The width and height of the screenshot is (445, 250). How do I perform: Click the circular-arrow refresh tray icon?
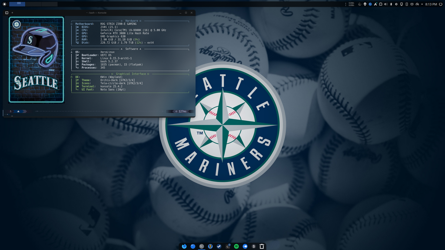417,4
